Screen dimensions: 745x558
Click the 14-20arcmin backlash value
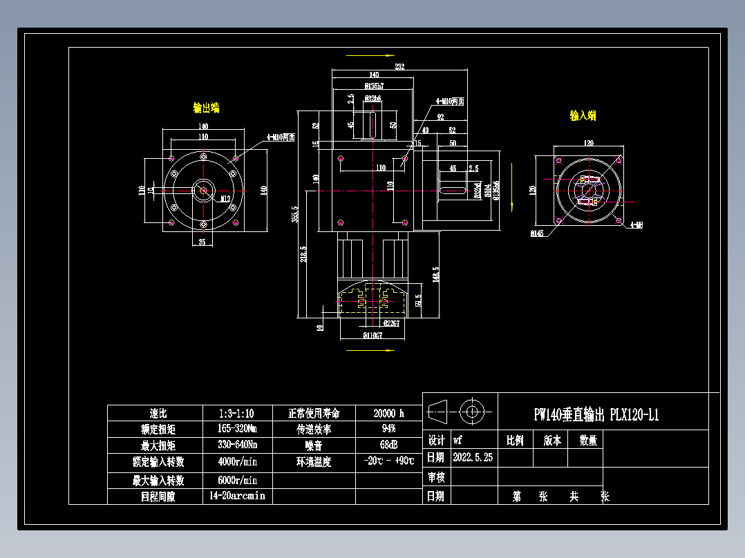pyautogui.click(x=238, y=496)
